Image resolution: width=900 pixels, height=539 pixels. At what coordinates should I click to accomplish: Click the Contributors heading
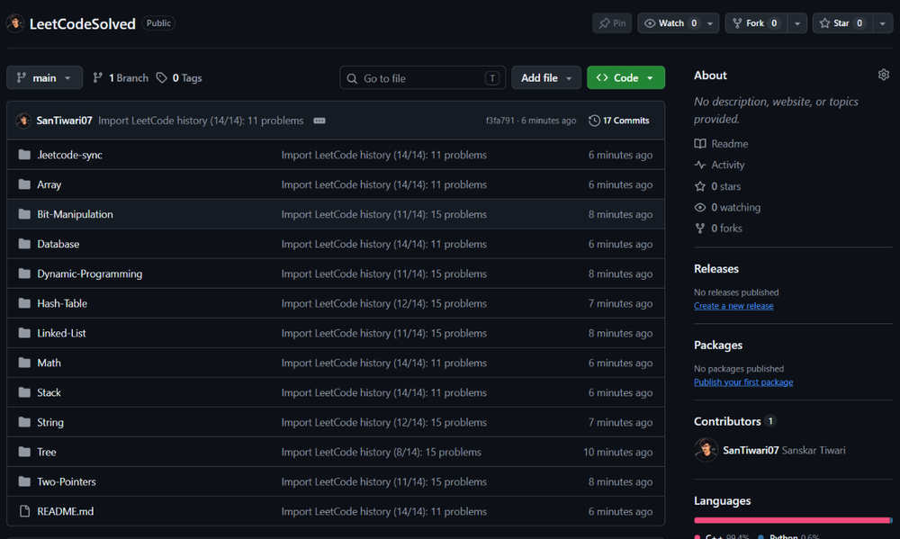(x=727, y=421)
